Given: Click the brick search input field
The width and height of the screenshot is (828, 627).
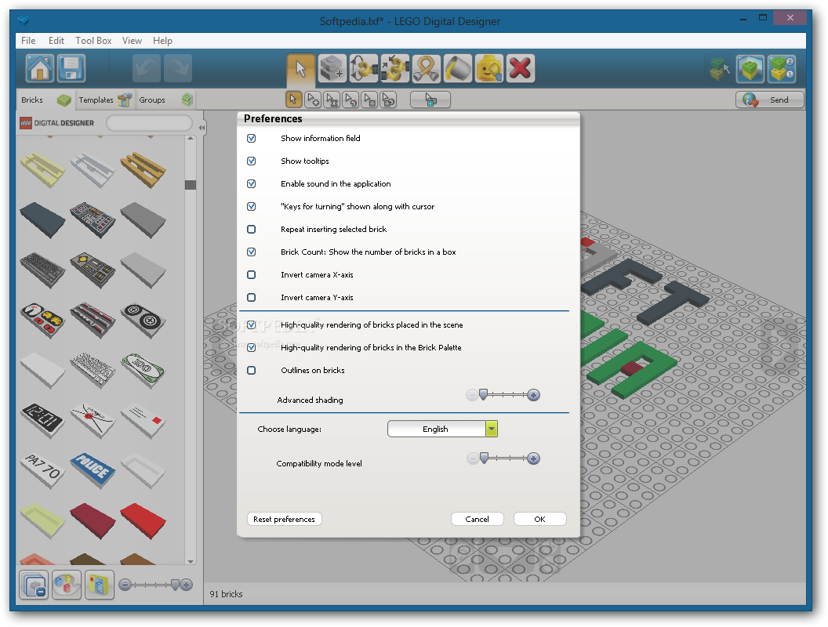Looking at the screenshot, I should pos(149,123).
